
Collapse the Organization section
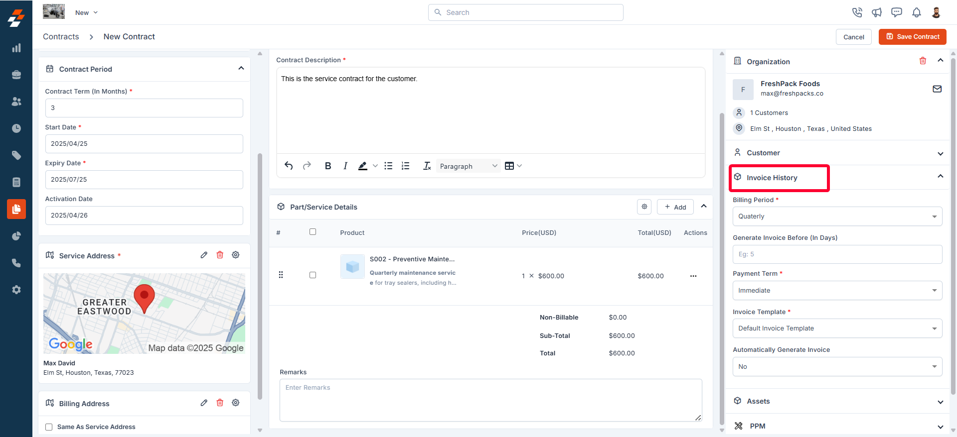pos(941,60)
